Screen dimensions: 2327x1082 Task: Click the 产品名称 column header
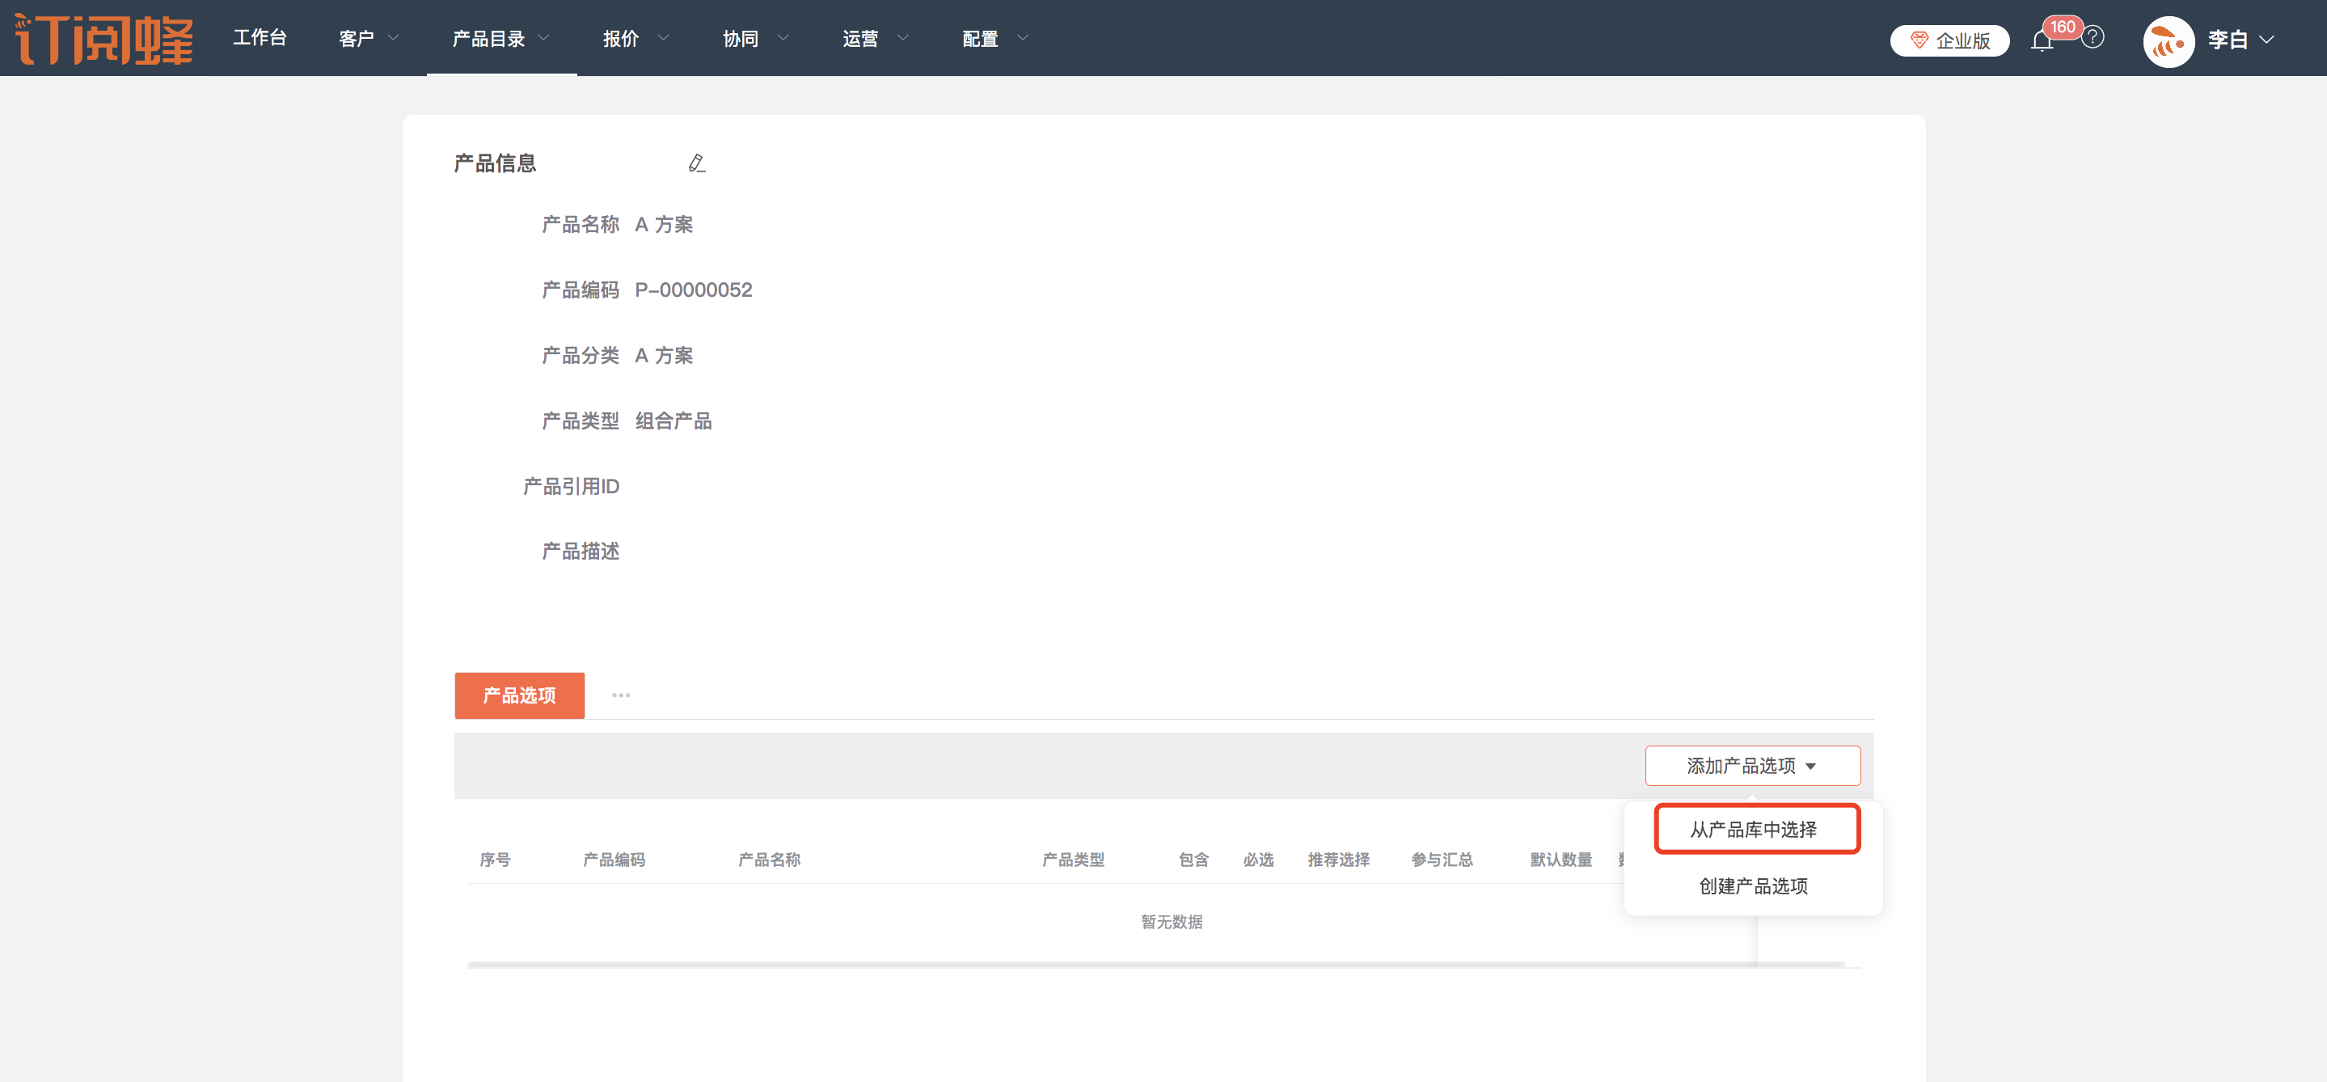coord(769,860)
